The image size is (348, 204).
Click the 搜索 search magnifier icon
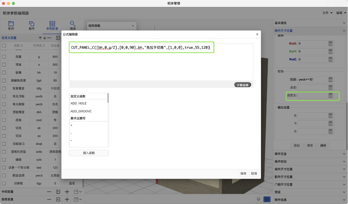73,24
